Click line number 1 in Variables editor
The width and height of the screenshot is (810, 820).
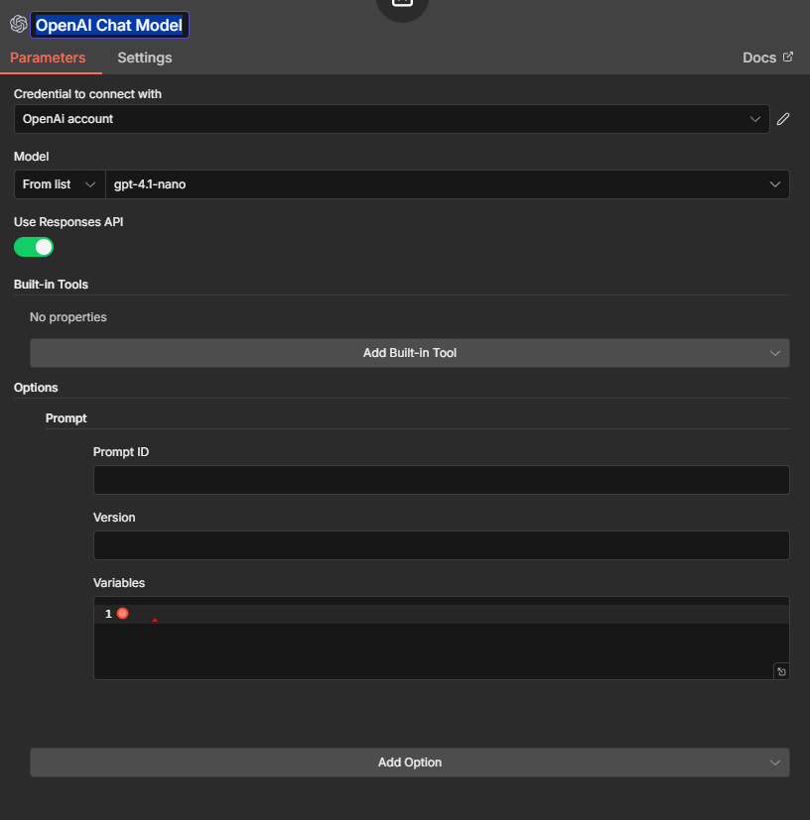click(x=108, y=614)
